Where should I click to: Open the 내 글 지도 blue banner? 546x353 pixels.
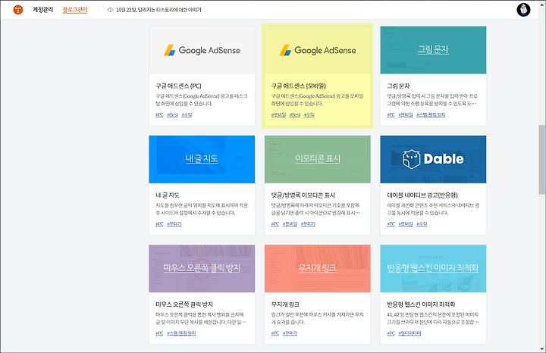coord(202,159)
